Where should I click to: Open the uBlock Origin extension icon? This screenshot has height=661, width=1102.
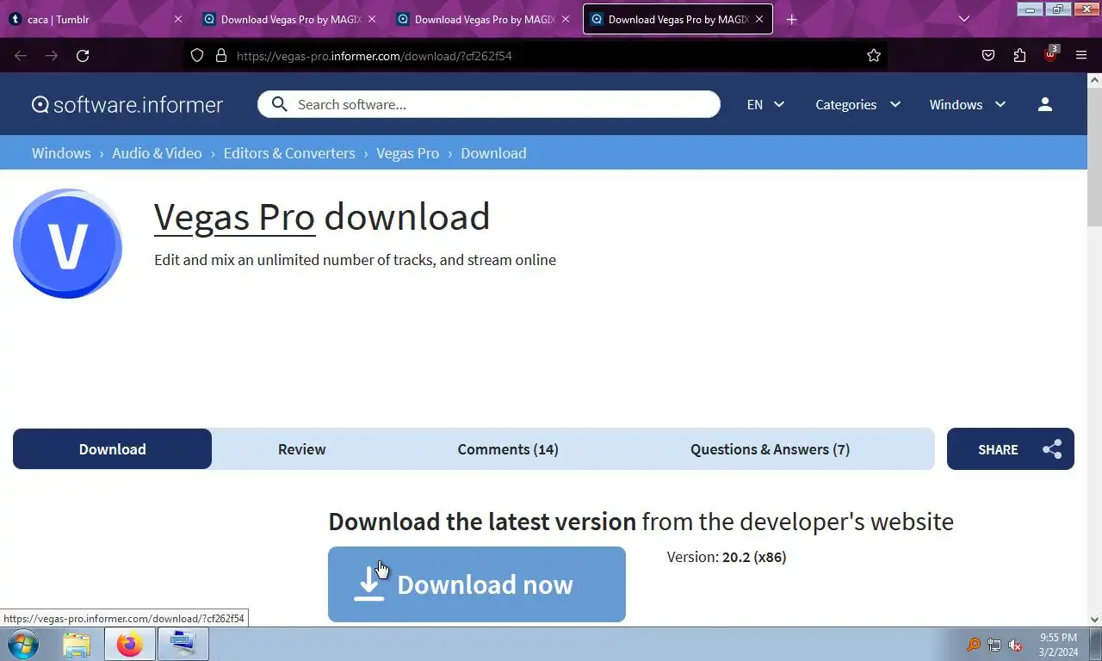(x=1050, y=55)
